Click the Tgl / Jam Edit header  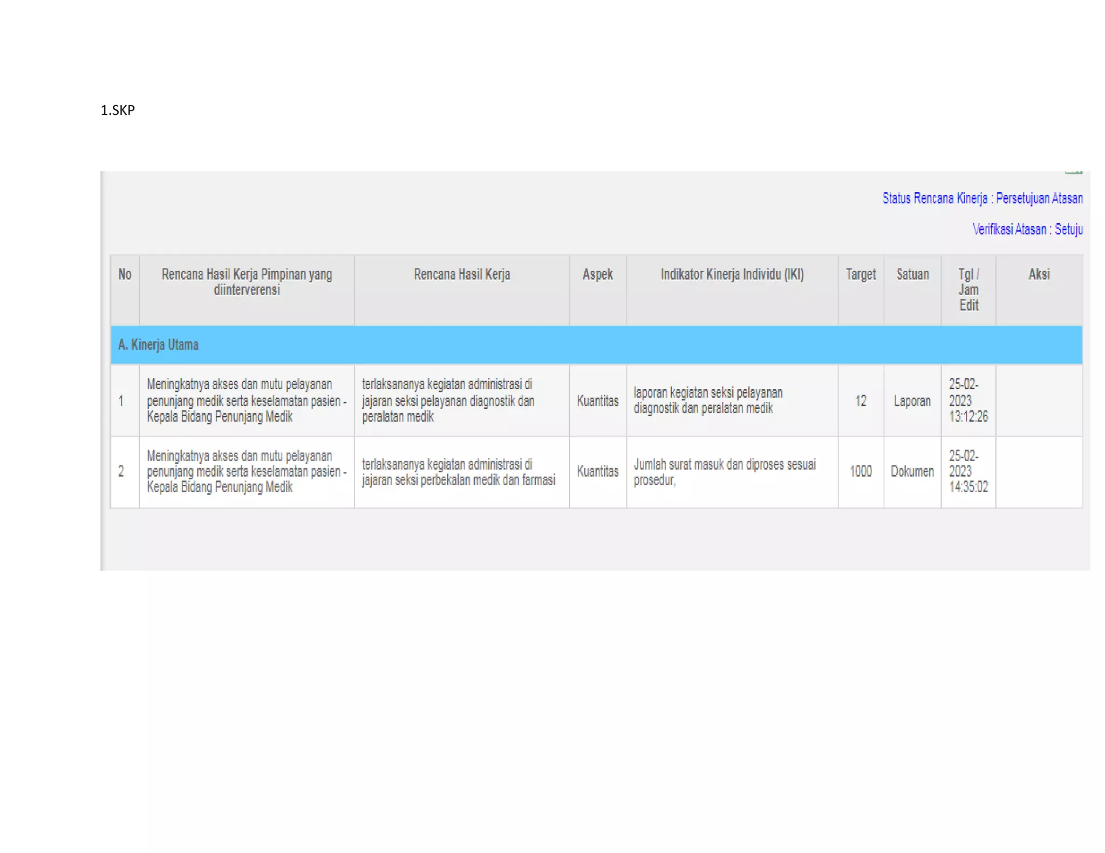[x=968, y=290]
